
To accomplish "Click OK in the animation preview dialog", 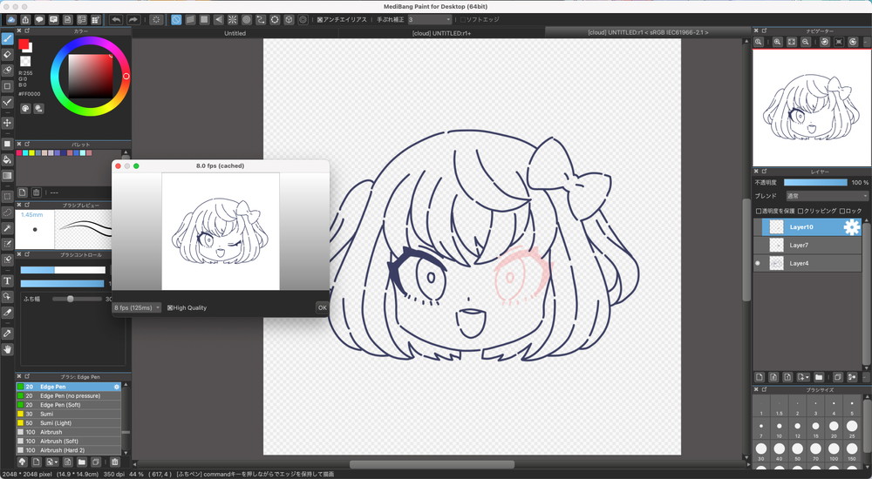I will click(322, 307).
